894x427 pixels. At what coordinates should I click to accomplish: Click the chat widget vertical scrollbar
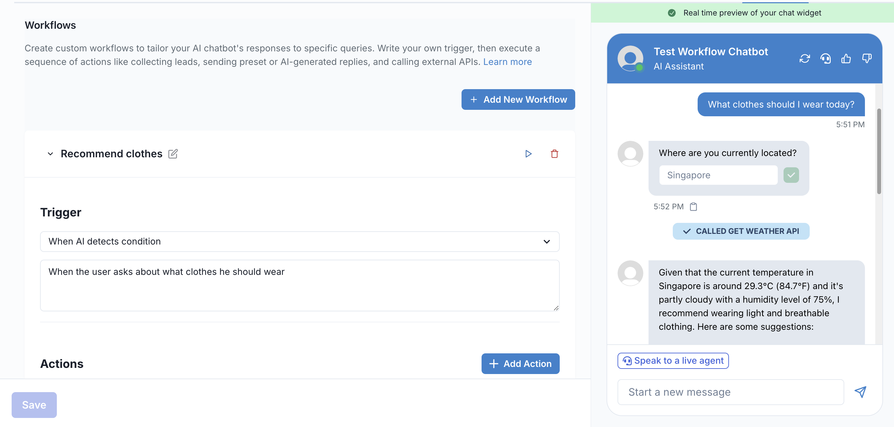tap(879, 151)
